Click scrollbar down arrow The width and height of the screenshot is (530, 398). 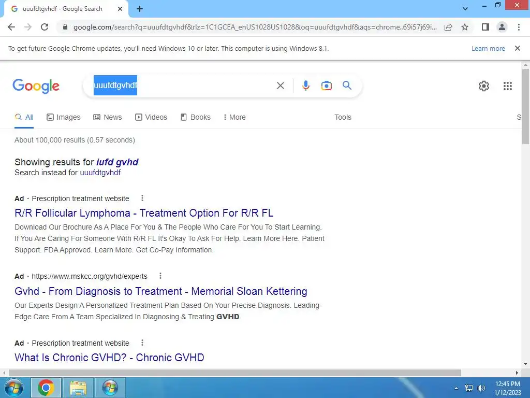(x=526, y=364)
